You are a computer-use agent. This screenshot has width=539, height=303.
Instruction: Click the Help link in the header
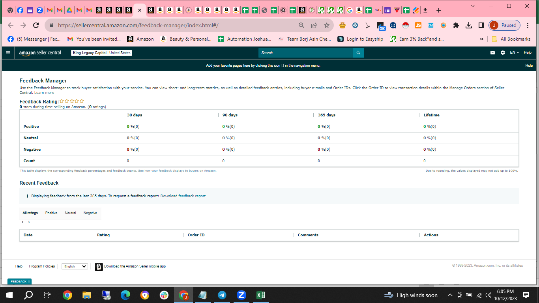(x=528, y=52)
